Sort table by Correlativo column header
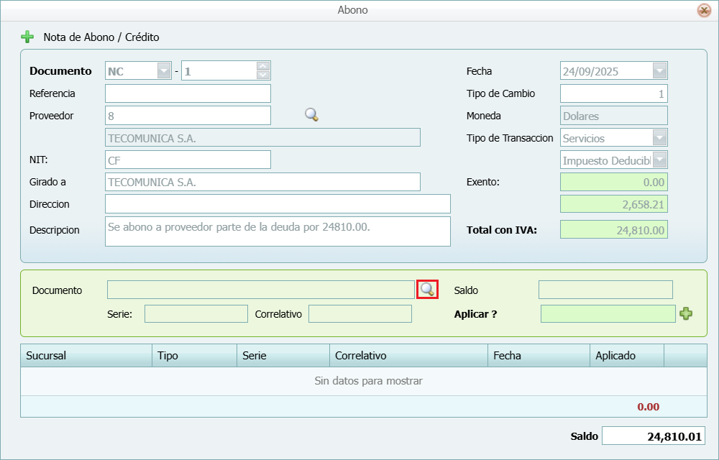 (x=408, y=356)
